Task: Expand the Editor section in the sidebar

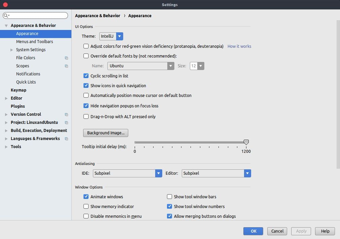Action: [x=6, y=98]
